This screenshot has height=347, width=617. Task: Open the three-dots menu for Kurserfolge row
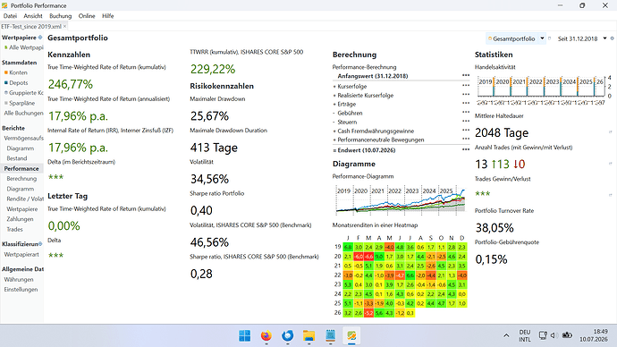tap(466, 85)
